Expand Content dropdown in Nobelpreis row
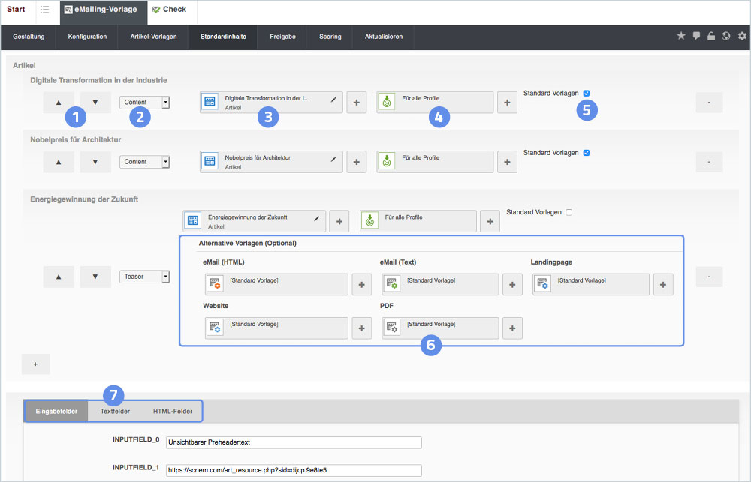This screenshot has width=751, height=482. click(145, 162)
